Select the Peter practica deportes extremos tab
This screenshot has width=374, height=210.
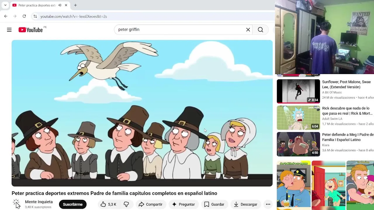click(37, 5)
